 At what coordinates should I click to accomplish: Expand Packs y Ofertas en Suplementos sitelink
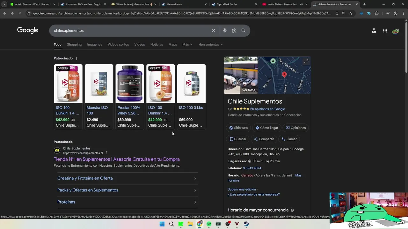(127, 190)
